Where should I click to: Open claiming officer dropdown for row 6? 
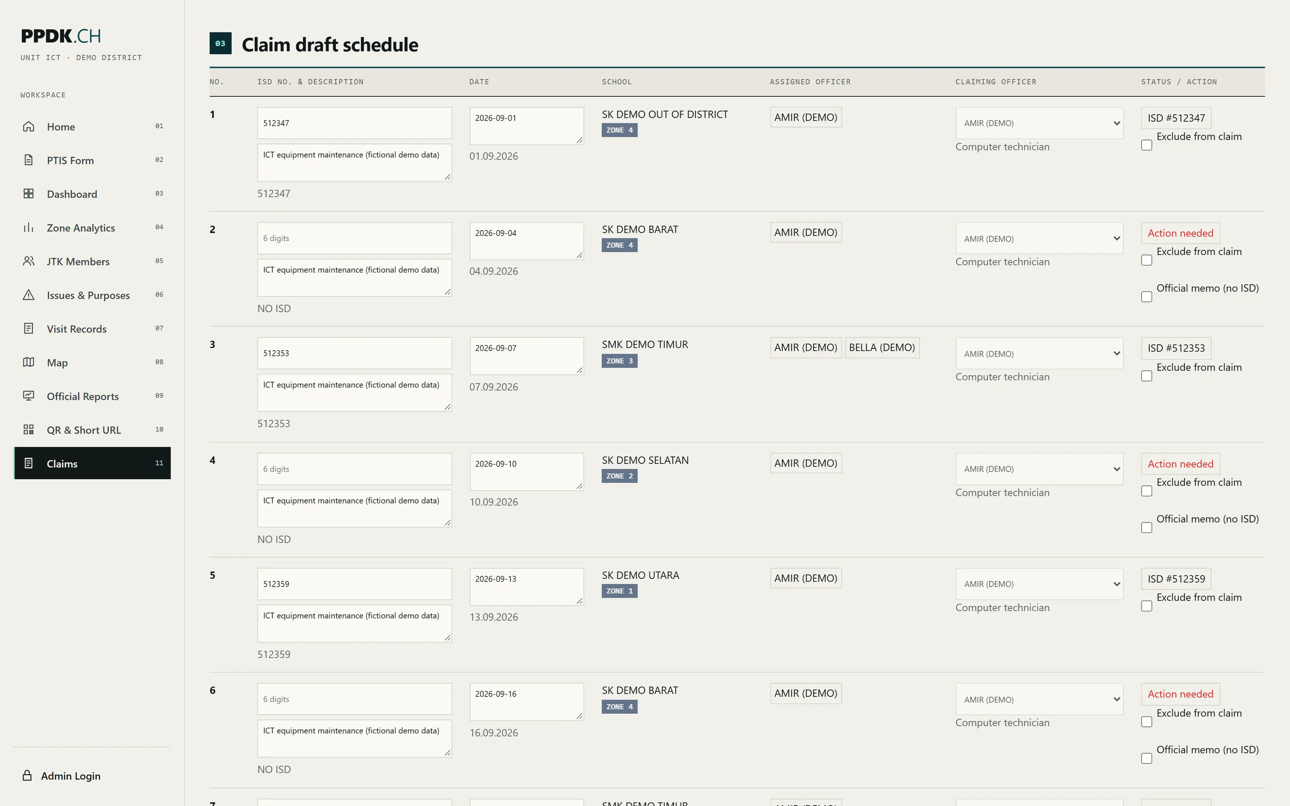coord(1039,699)
